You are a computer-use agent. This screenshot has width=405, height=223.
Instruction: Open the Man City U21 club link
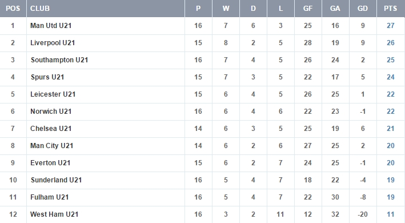[51, 146]
